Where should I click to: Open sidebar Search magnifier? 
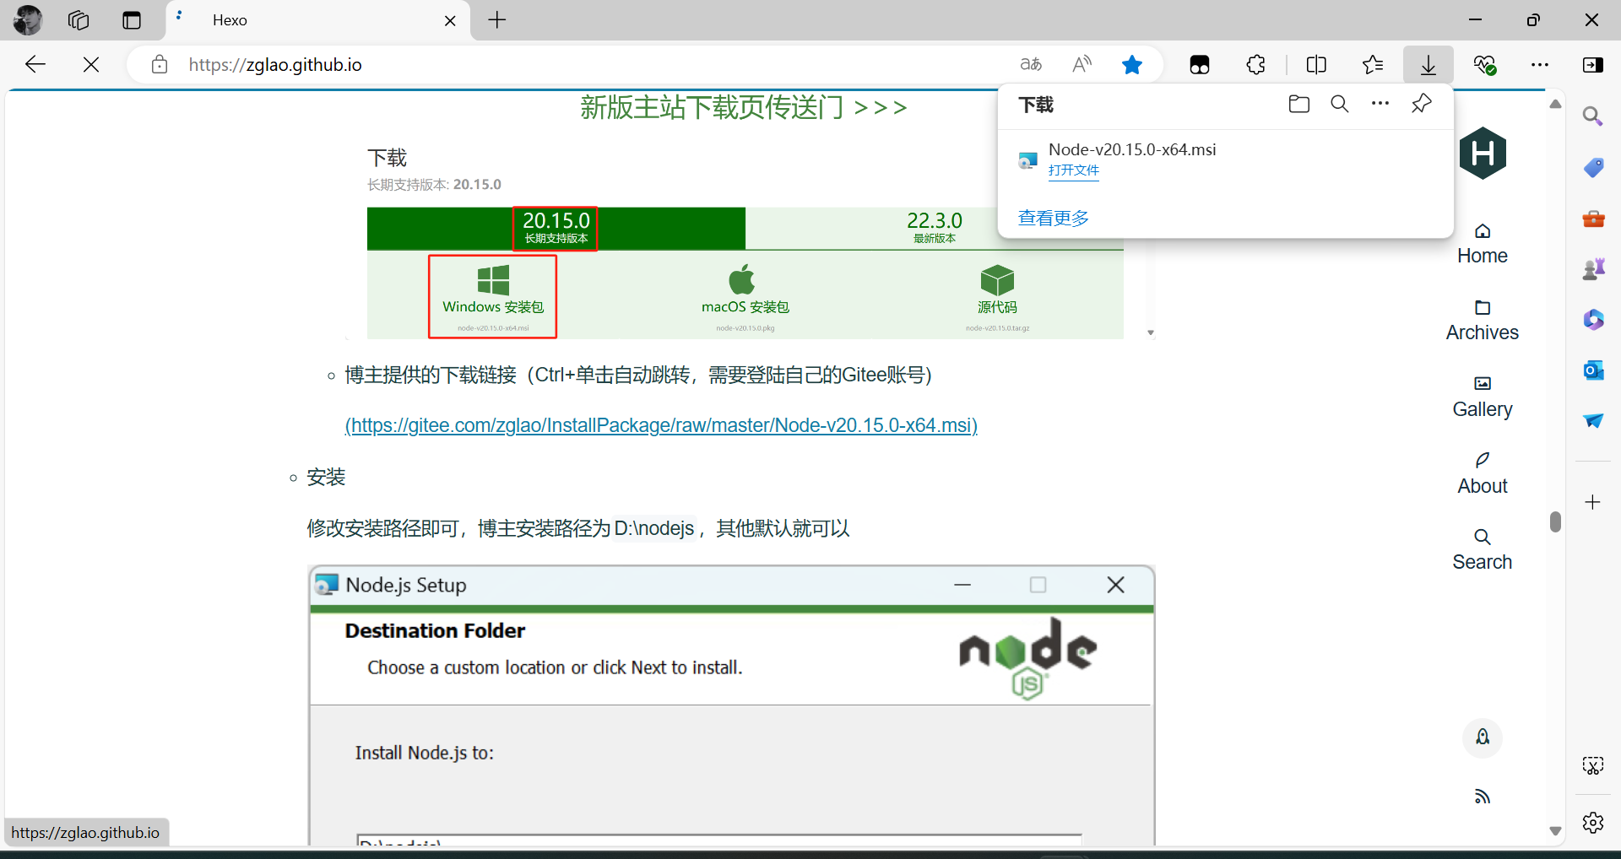click(1593, 116)
